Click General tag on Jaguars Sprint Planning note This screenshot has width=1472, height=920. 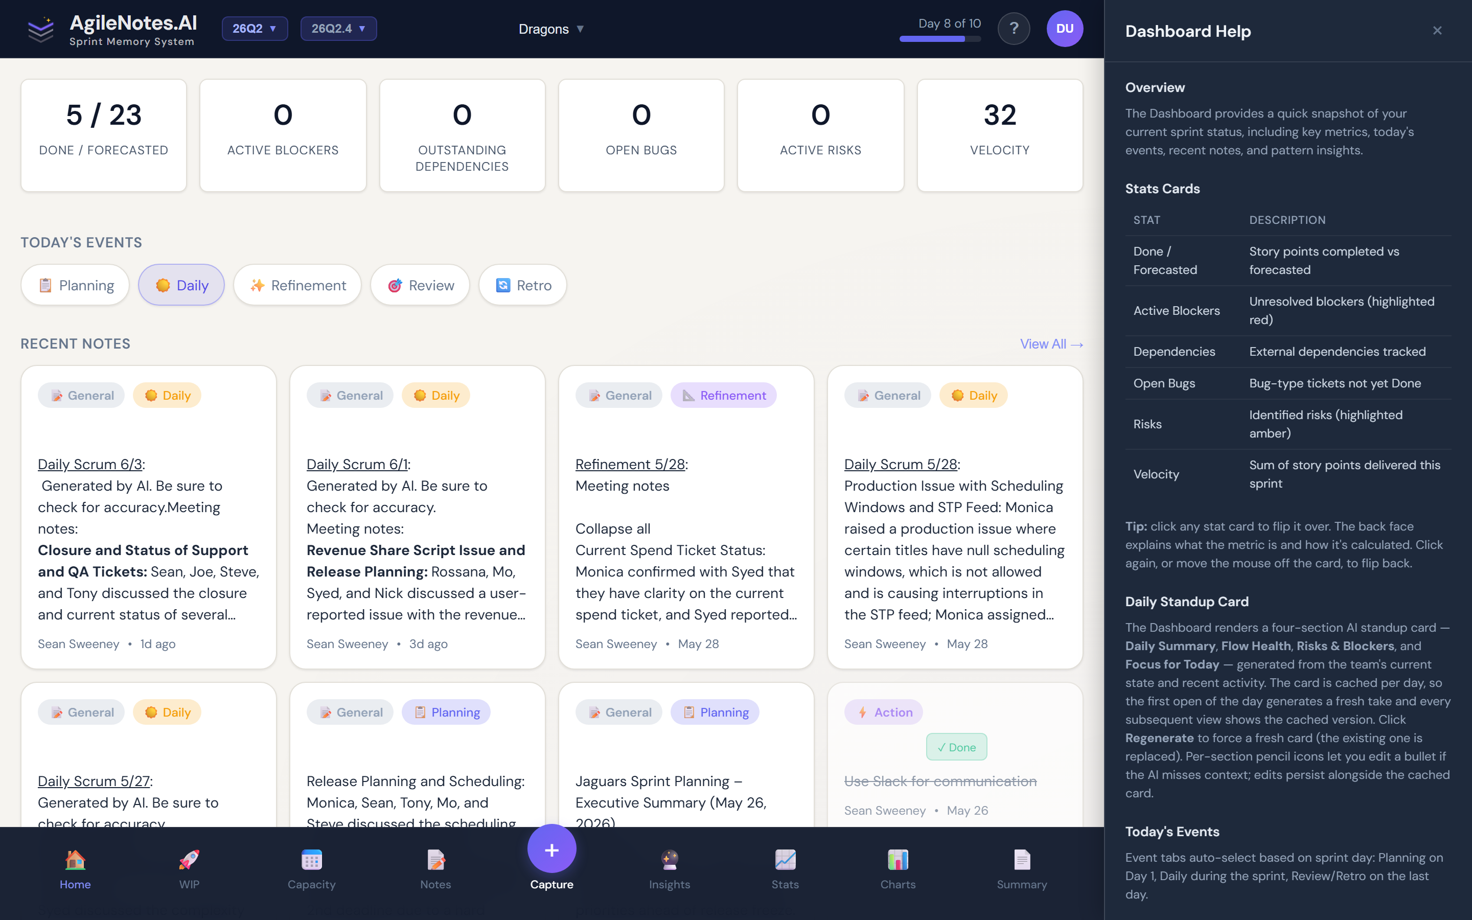tap(619, 712)
